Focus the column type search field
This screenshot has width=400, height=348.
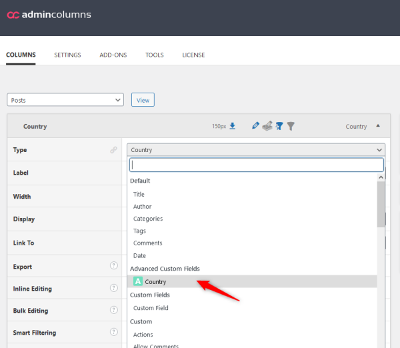256,165
